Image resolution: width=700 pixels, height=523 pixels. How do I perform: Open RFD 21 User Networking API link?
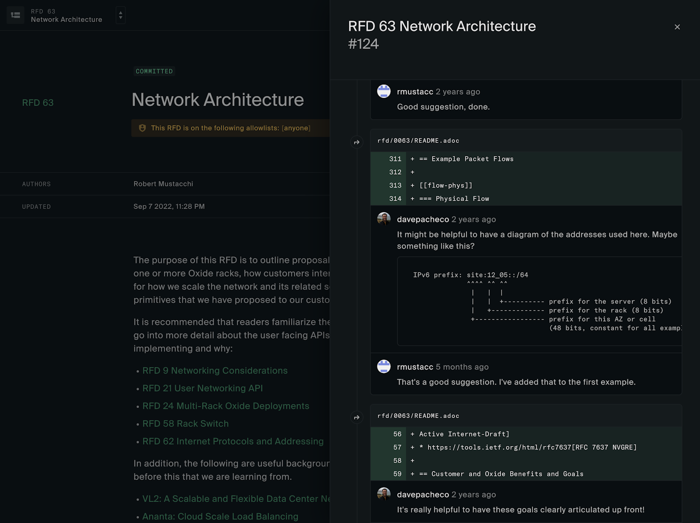click(202, 388)
